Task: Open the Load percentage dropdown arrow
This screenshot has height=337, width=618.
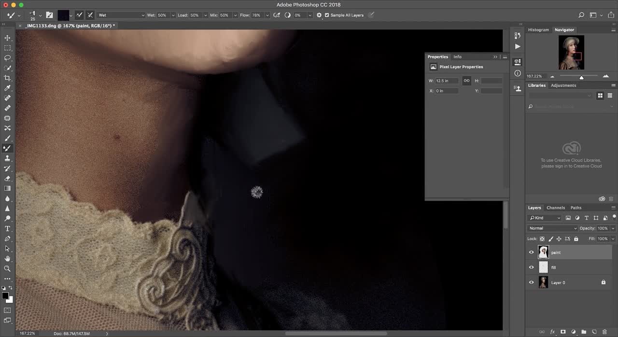Action: click(x=205, y=15)
